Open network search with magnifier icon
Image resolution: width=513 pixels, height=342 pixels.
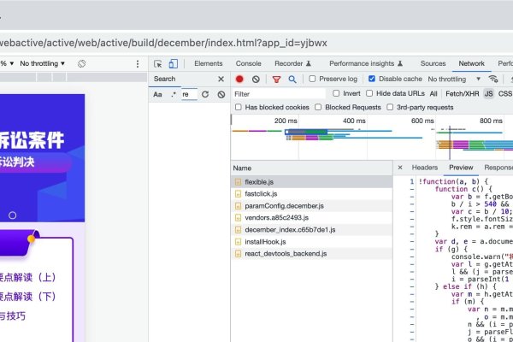click(292, 79)
